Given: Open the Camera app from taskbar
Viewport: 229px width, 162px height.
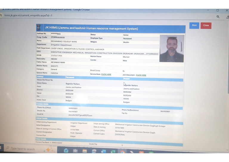Looking at the screenshot, I should click(75, 151).
